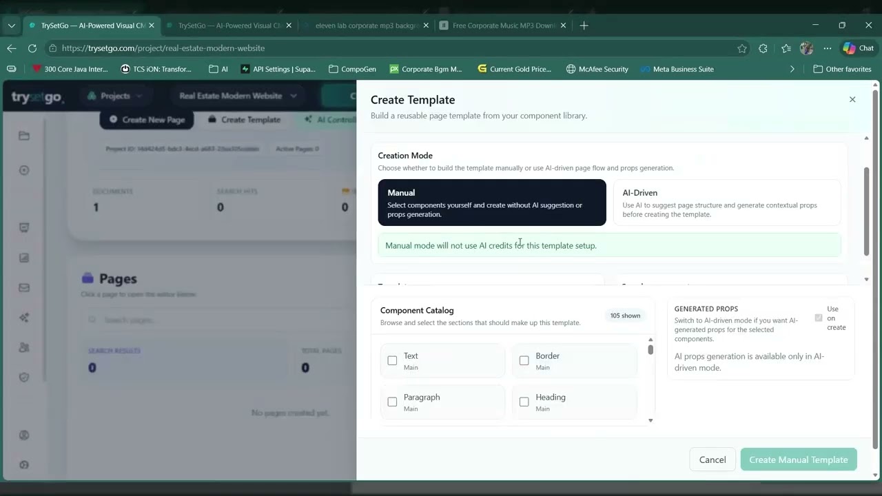Open a new browser tab
This screenshot has height=496, width=882.
(x=584, y=25)
